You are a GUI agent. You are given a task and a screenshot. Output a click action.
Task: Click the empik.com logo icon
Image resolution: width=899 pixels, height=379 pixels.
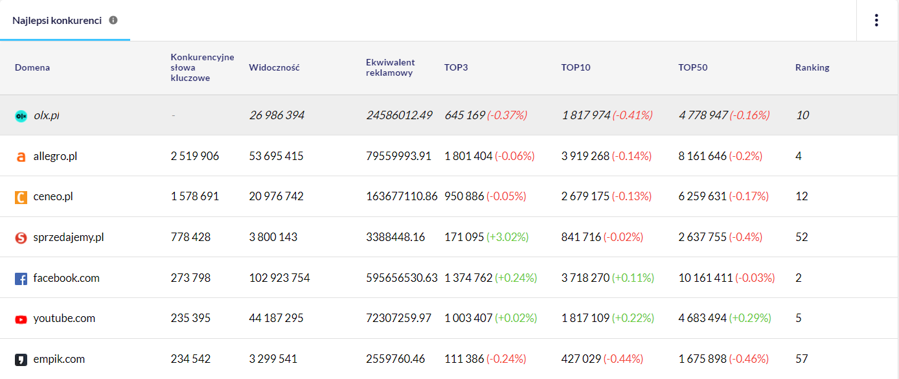[x=21, y=360]
